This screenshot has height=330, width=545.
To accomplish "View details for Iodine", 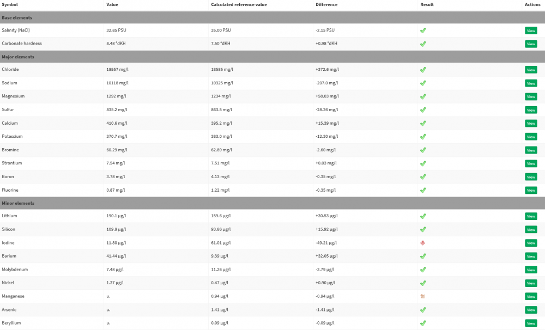I will (530, 243).
